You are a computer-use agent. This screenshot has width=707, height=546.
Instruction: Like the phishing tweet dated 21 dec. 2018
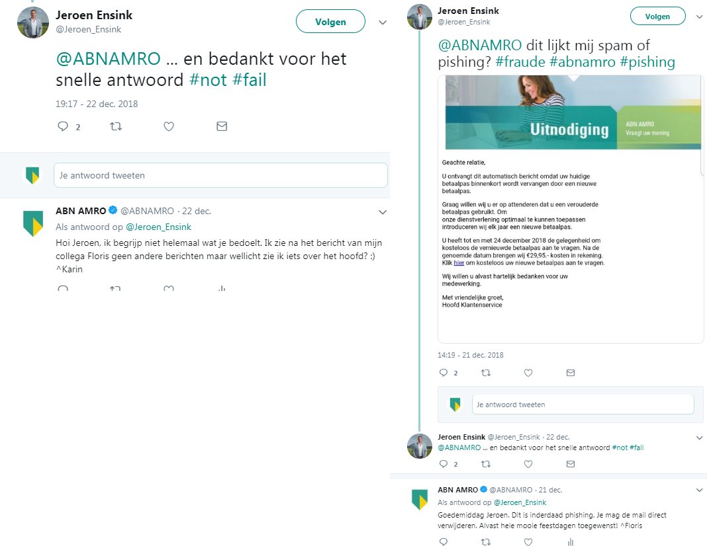528,373
